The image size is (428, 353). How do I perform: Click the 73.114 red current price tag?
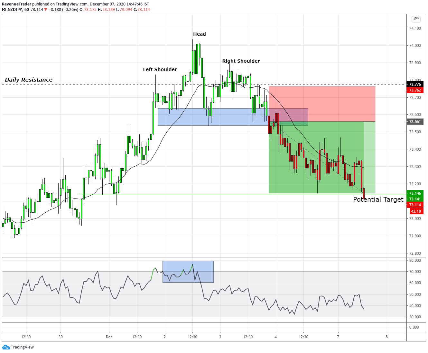pos(415,205)
